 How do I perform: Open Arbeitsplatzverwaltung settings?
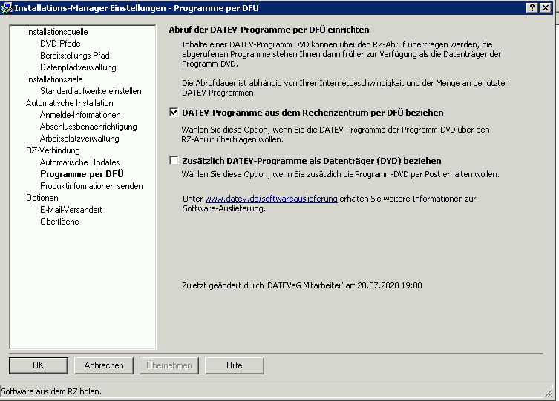coord(79,139)
